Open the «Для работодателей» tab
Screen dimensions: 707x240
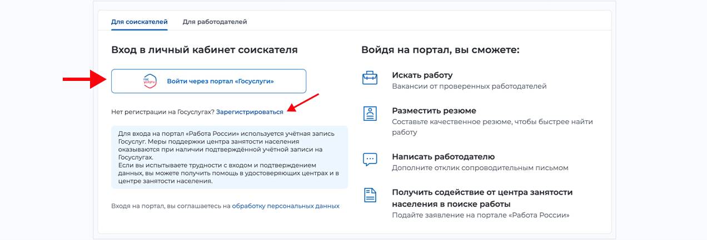215,22
